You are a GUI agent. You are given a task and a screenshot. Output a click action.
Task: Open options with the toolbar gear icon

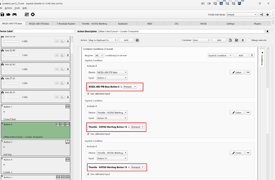coord(33,15)
